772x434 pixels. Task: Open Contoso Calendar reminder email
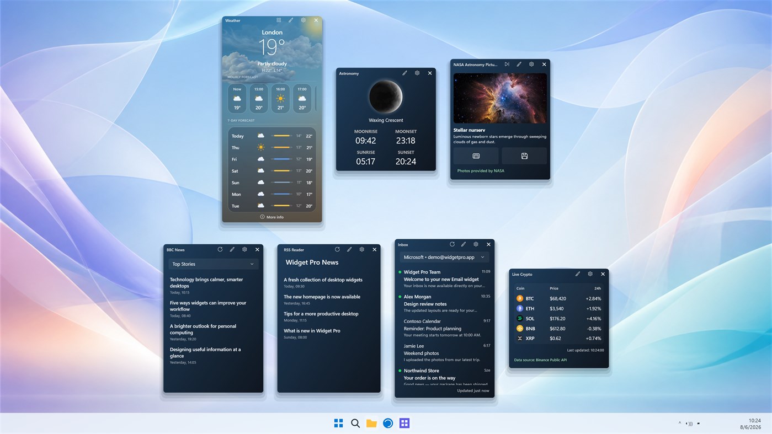[444, 328]
